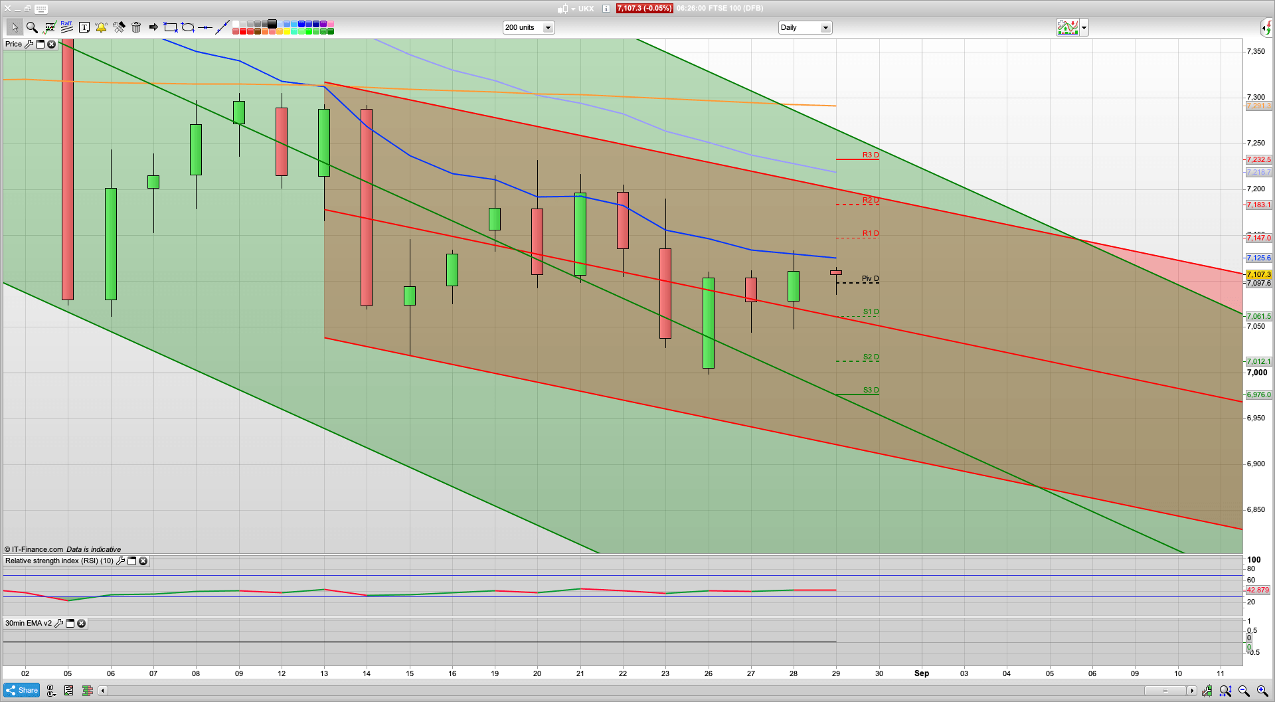Open the Daily timeframe dropdown
The width and height of the screenshot is (1275, 702).
pyautogui.click(x=805, y=27)
